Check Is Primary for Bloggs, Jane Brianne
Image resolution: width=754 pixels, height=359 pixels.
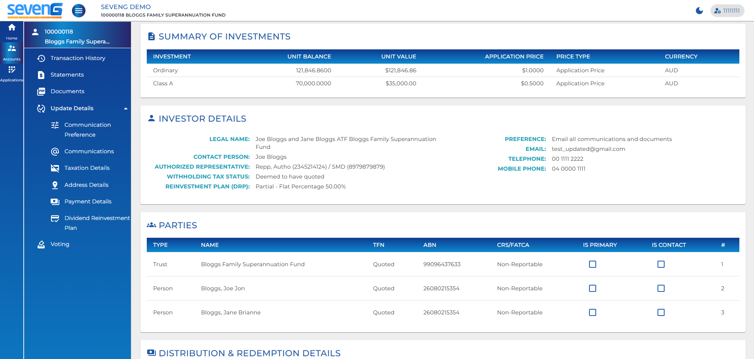tap(592, 312)
